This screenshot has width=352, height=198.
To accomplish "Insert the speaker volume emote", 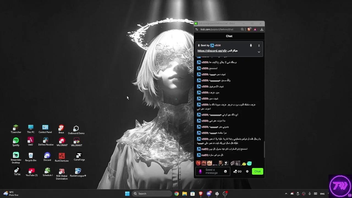I will click(x=226, y=163).
